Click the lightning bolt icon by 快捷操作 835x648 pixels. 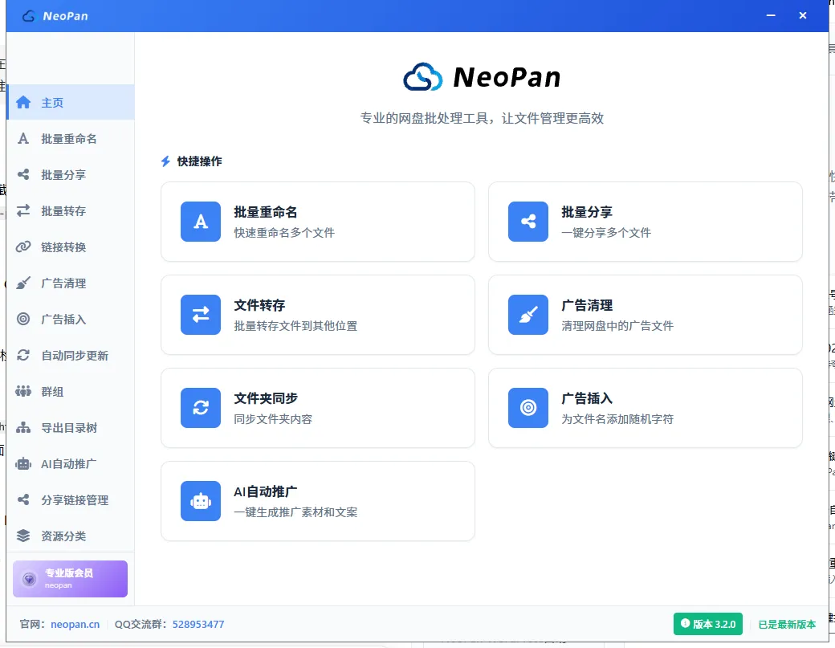point(165,161)
